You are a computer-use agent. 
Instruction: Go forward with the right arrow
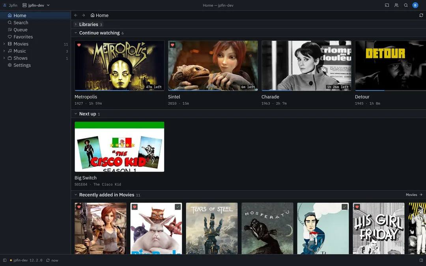pyautogui.click(x=83, y=15)
